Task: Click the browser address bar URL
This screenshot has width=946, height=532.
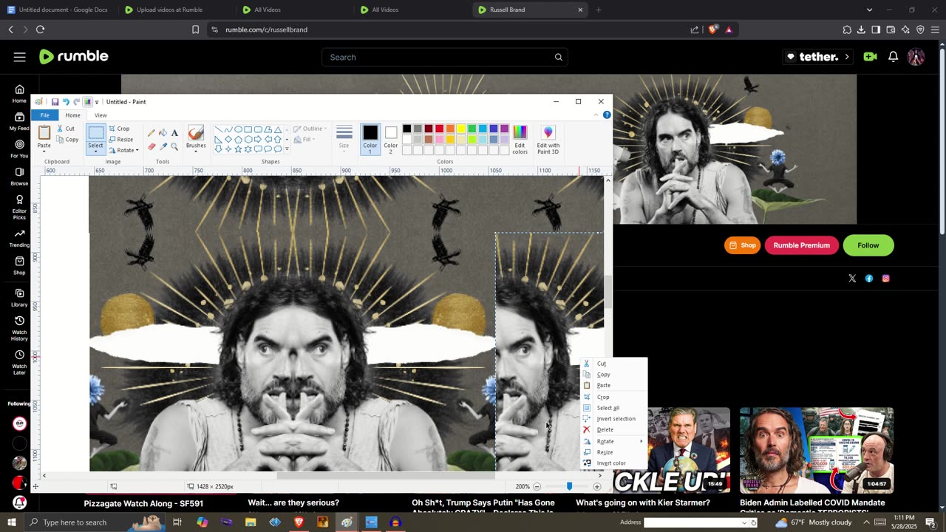Action: tap(266, 30)
